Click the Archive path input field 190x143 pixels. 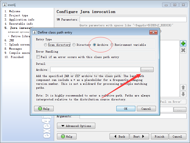95,70
